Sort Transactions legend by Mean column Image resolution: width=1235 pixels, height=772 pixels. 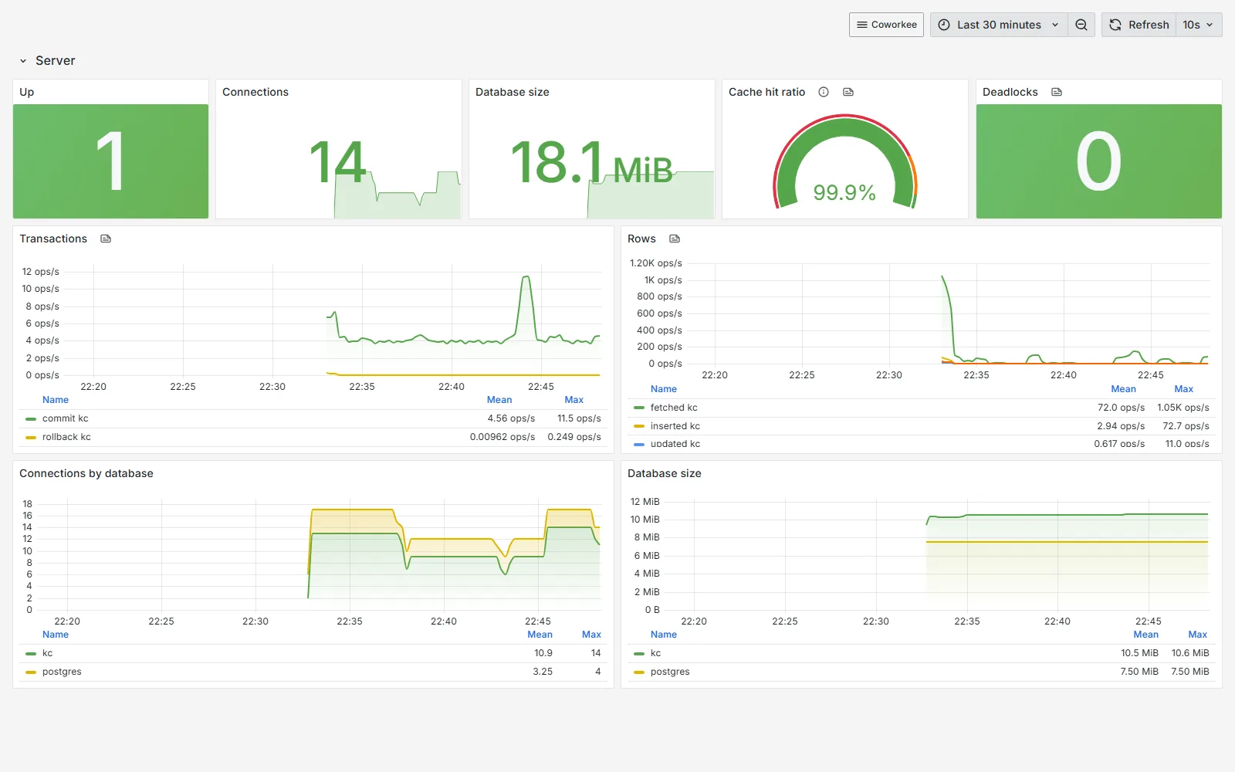[499, 400]
